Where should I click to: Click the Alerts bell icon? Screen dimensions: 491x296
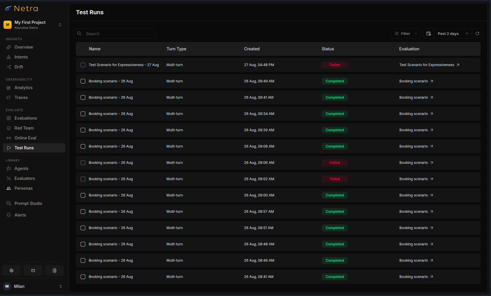click(9, 215)
